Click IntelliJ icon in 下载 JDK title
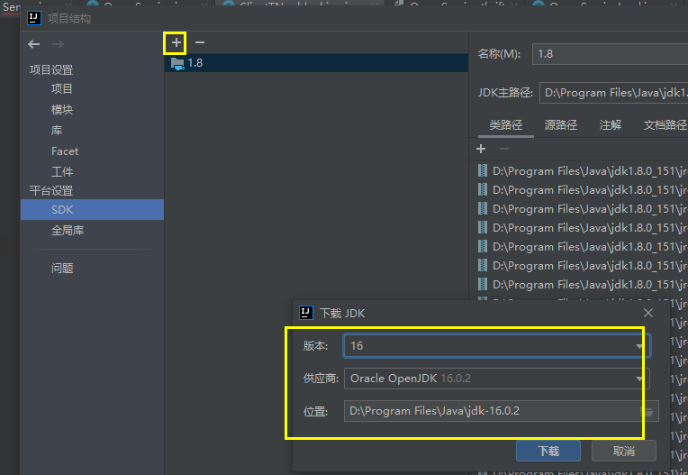Image resolution: width=688 pixels, height=475 pixels. [x=306, y=313]
